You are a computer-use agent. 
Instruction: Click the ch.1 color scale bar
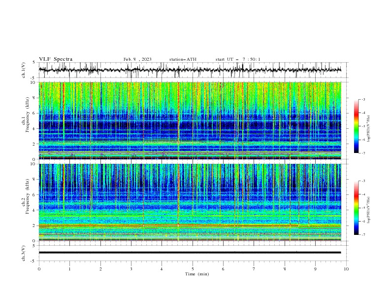[356, 126]
